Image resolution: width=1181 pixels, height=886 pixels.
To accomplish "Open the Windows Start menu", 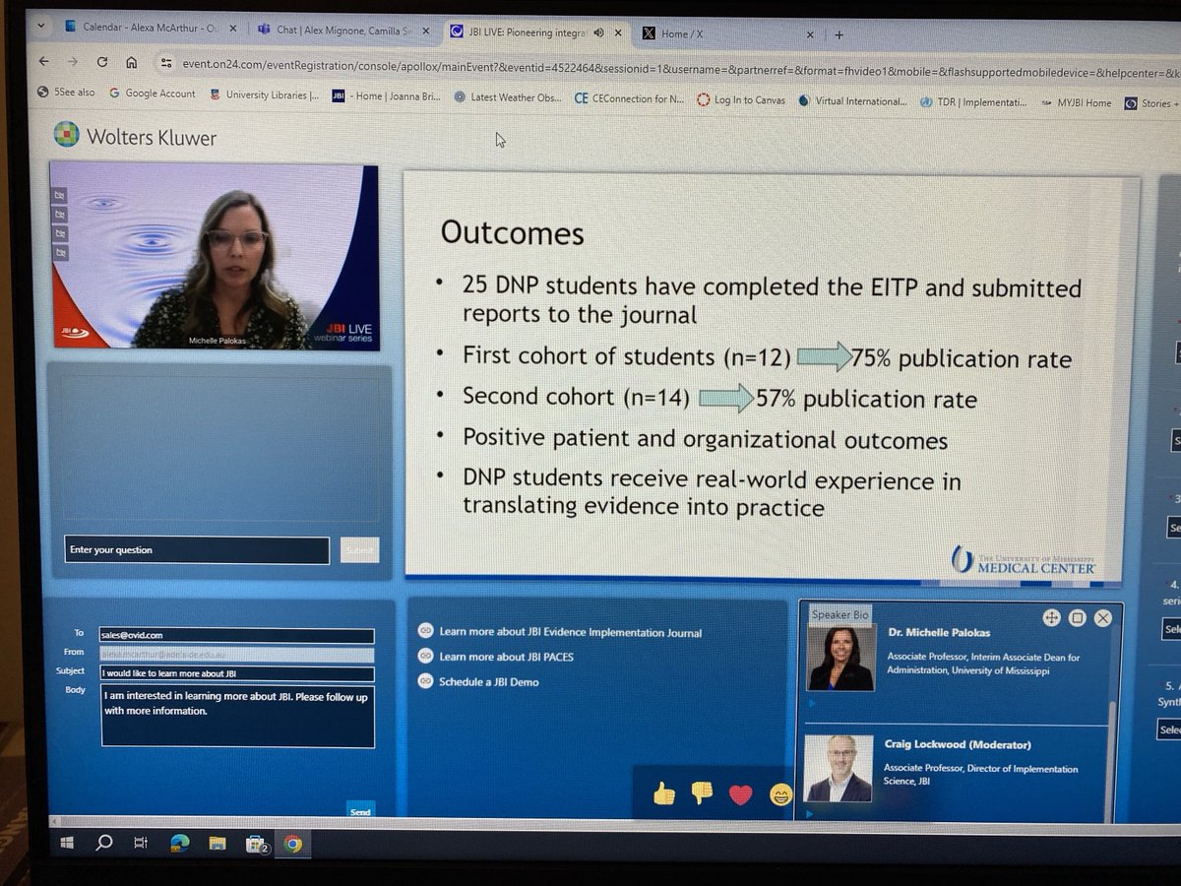I will pyautogui.click(x=67, y=843).
